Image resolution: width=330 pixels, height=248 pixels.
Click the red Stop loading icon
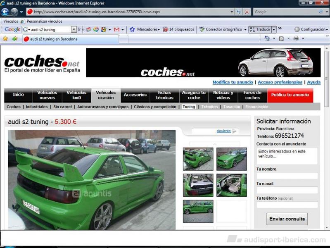[x=247, y=12]
